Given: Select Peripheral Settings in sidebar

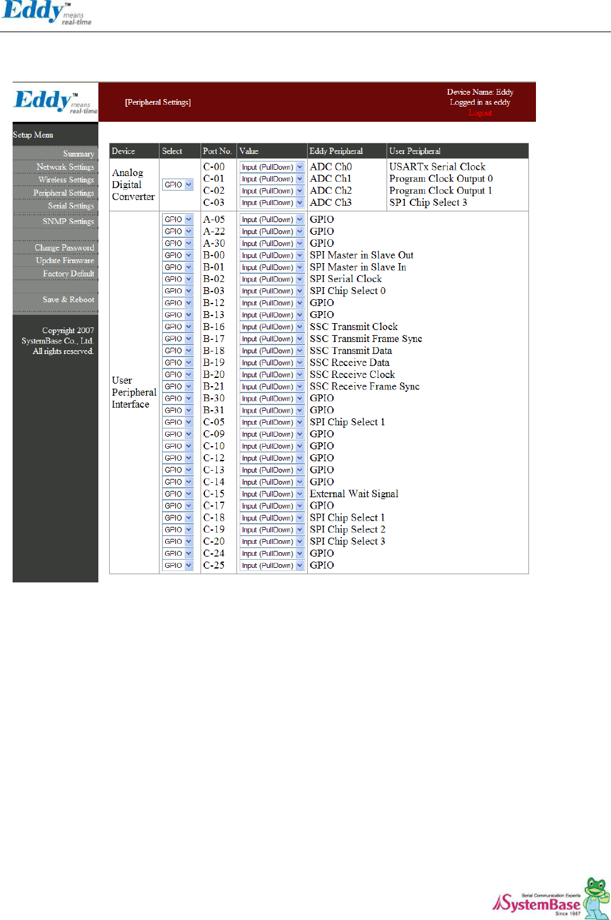Looking at the screenshot, I should 64,193.
